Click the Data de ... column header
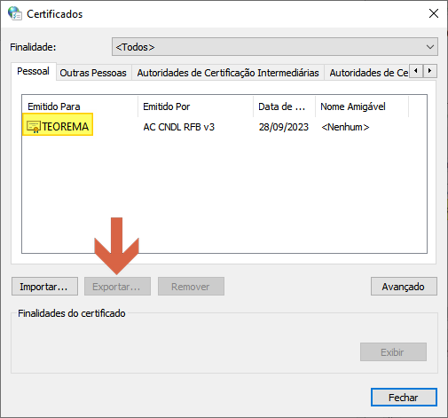This screenshot has height=418, width=448. [284, 106]
